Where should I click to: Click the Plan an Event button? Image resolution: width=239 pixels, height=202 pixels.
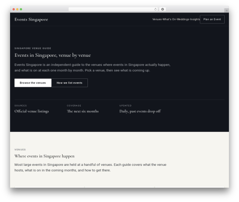212,19
